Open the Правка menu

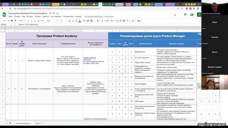(x=17, y=16)
